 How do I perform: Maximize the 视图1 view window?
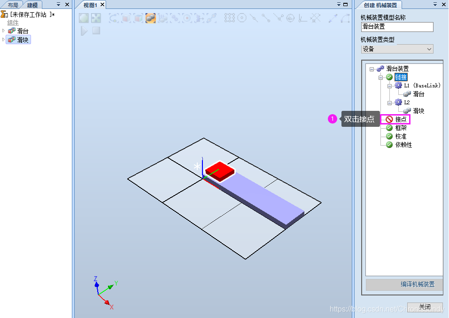(345, 4)
